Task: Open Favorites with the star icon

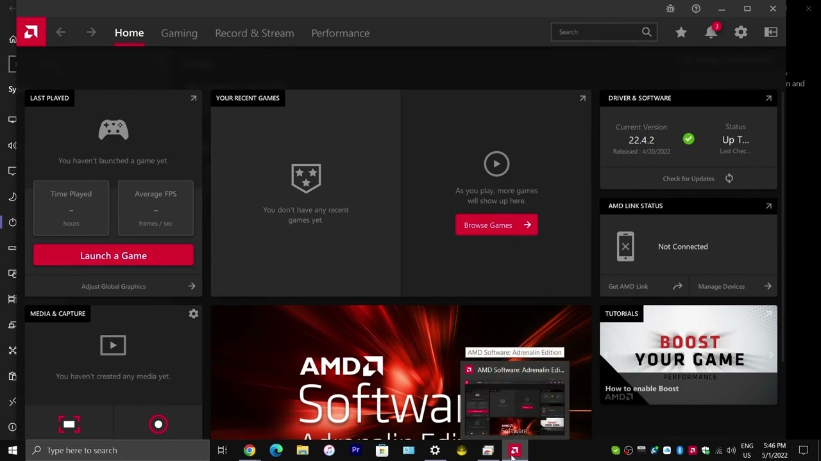Action: point(681,32)
